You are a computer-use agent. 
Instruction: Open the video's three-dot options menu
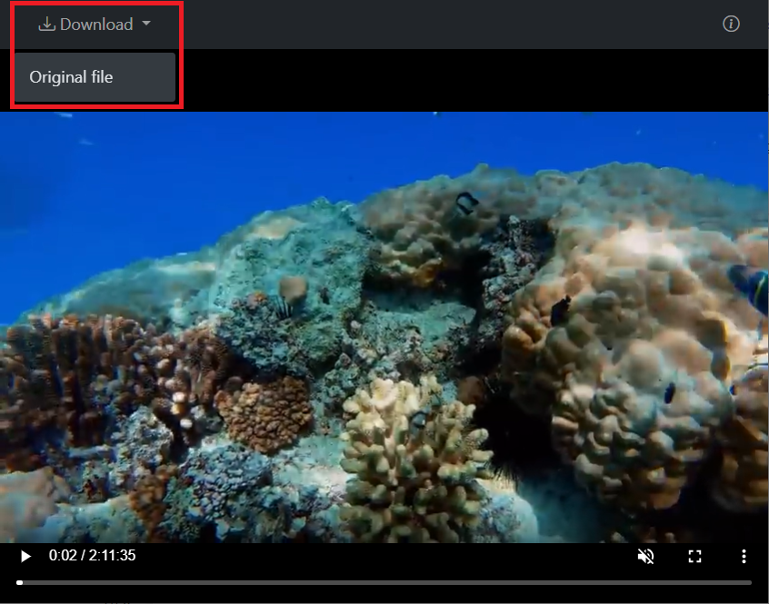(744, 556)
